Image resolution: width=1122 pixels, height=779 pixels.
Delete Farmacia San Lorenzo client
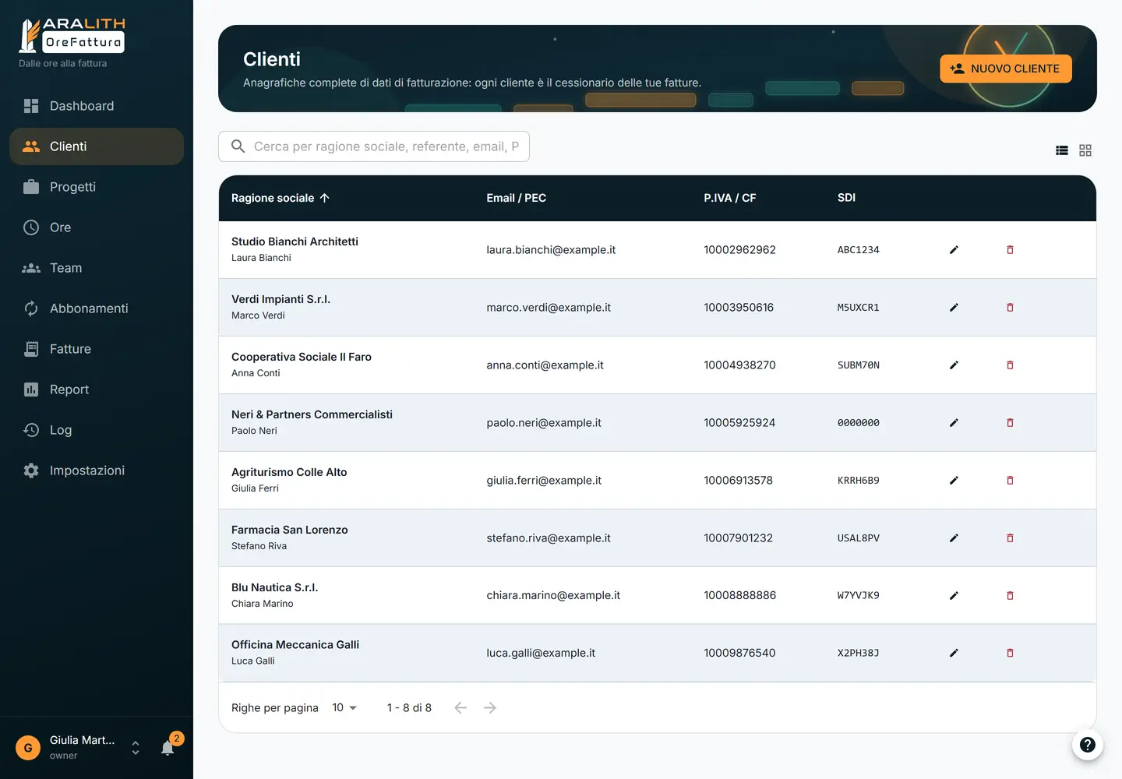pyautogui.click(x=1010, y=538)
